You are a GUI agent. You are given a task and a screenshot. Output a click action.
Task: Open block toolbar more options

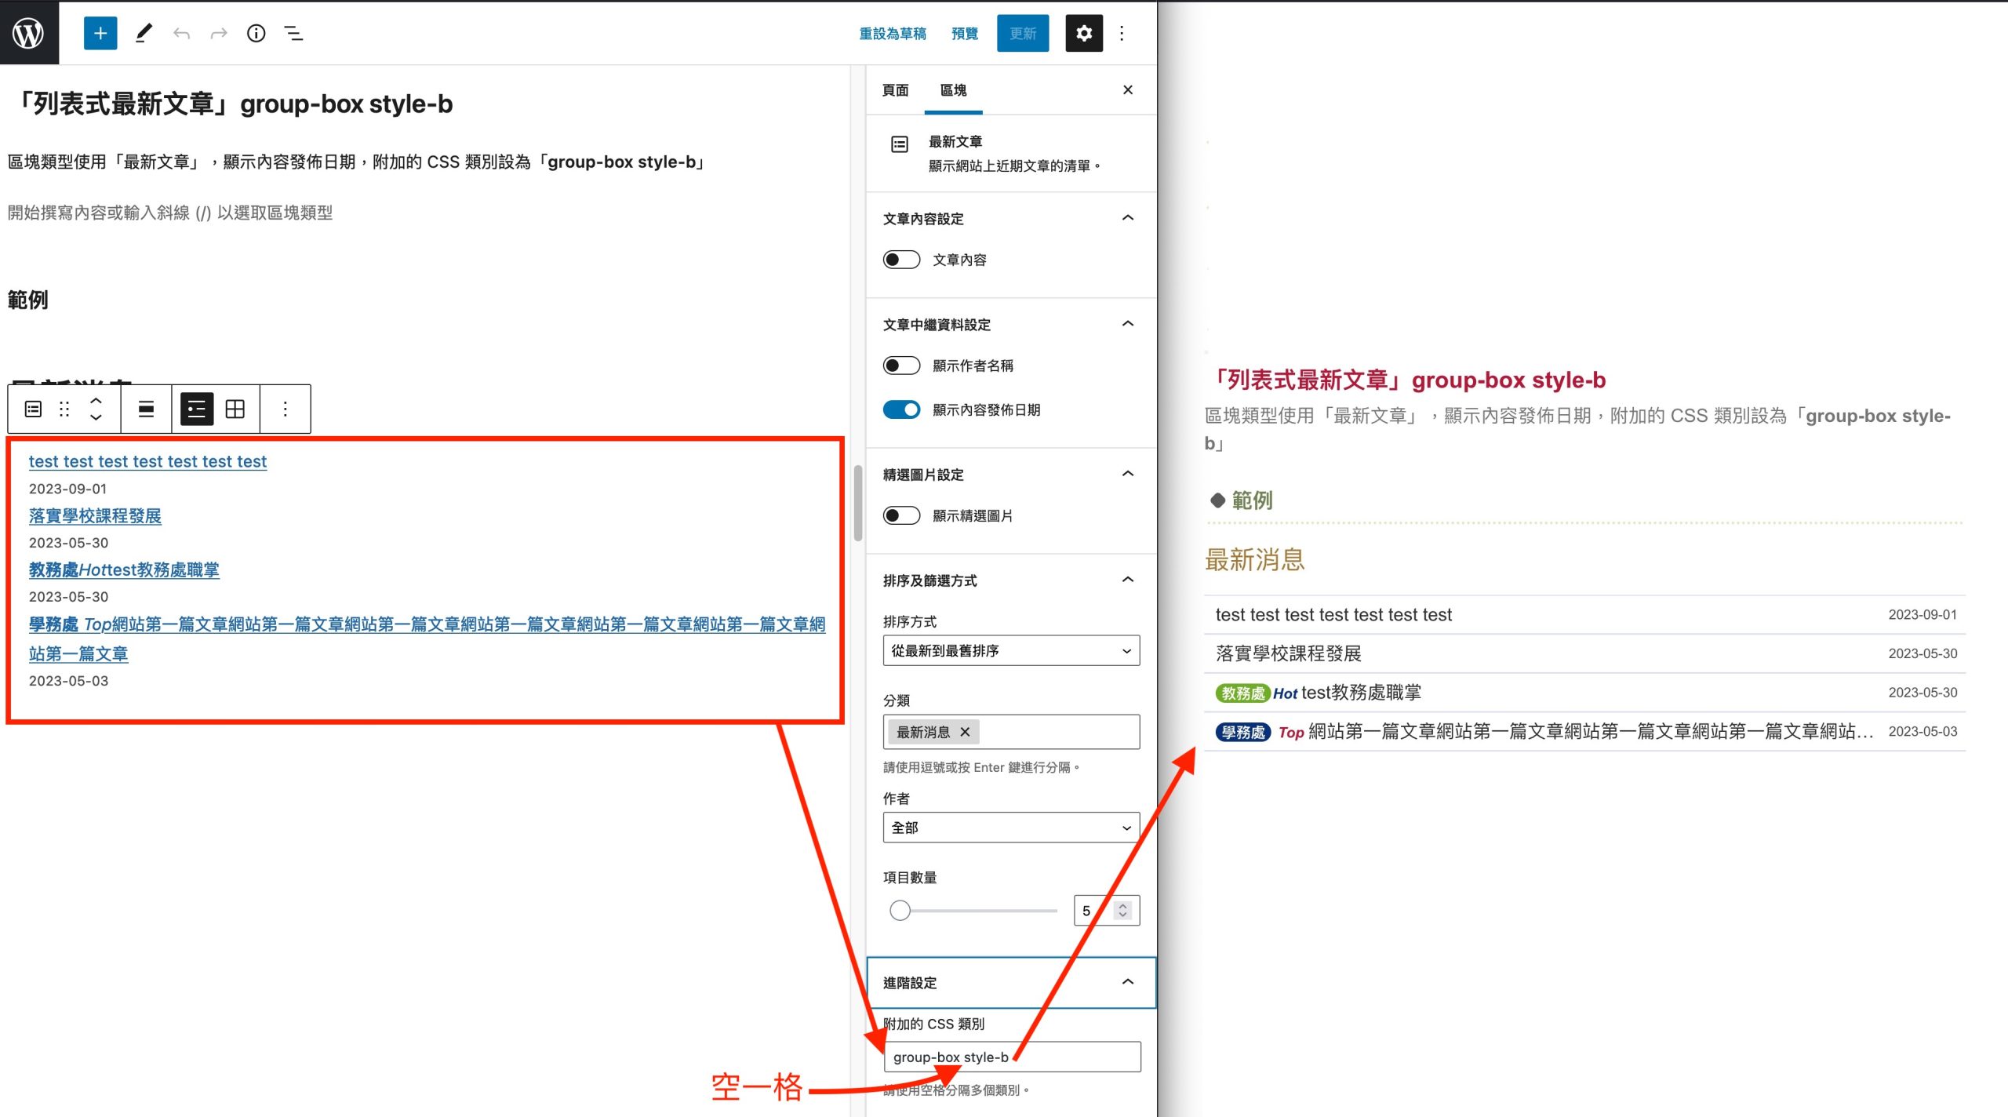pyautogui.click(x=286, y=409)
